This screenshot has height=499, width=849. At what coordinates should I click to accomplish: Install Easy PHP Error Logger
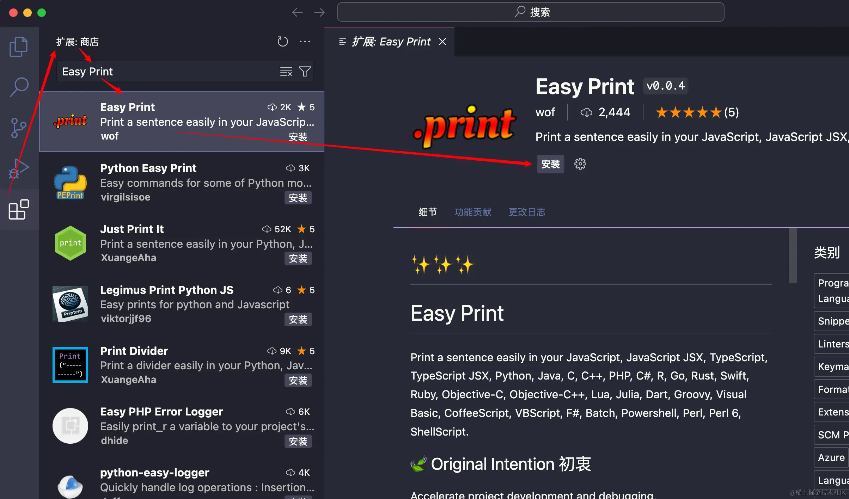tap(298, 442)
